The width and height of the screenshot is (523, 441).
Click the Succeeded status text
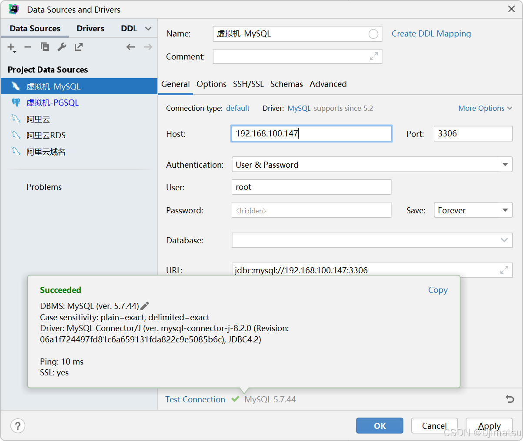[x=60, y=290]
